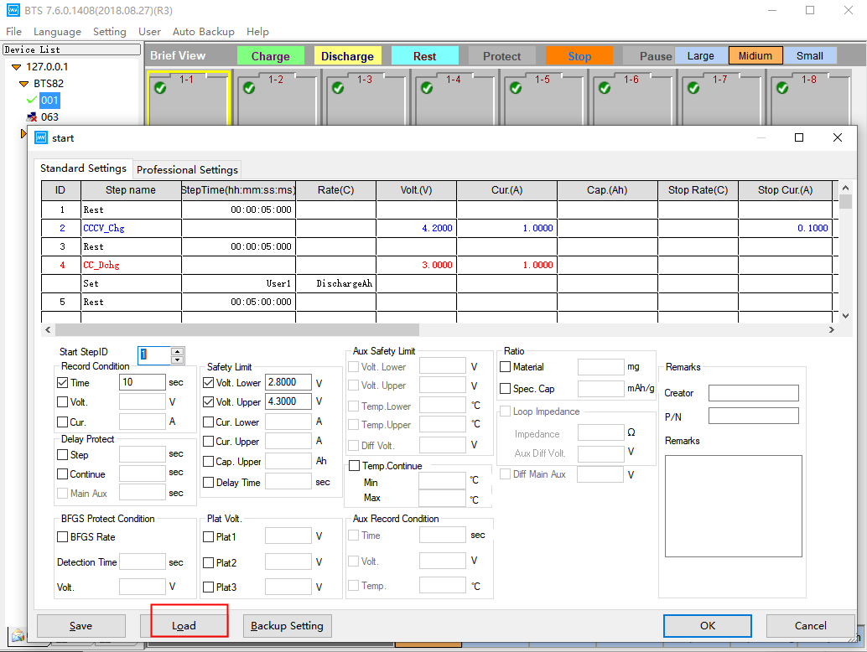The width and height of the screenshot is (867, 652).
Task: Select Small channel view size
Action: 809,56
